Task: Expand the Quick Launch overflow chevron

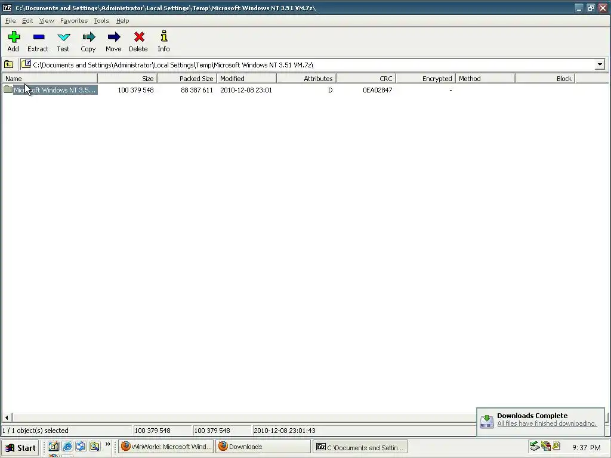Action: point(108,444)
